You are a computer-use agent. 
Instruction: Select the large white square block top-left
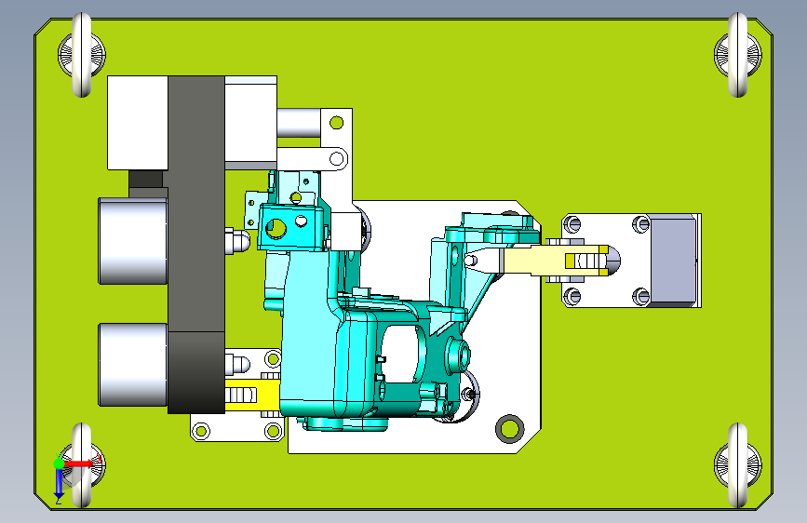tap(138, 123)
